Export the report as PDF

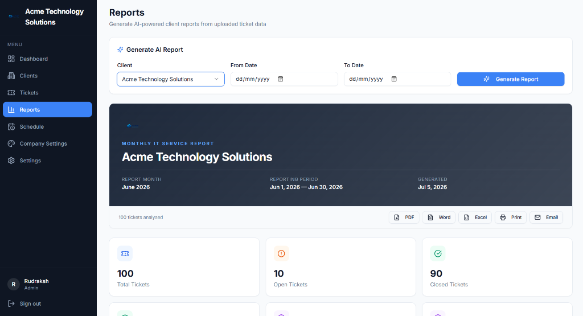pyautogui.click(x=404, y=217)
